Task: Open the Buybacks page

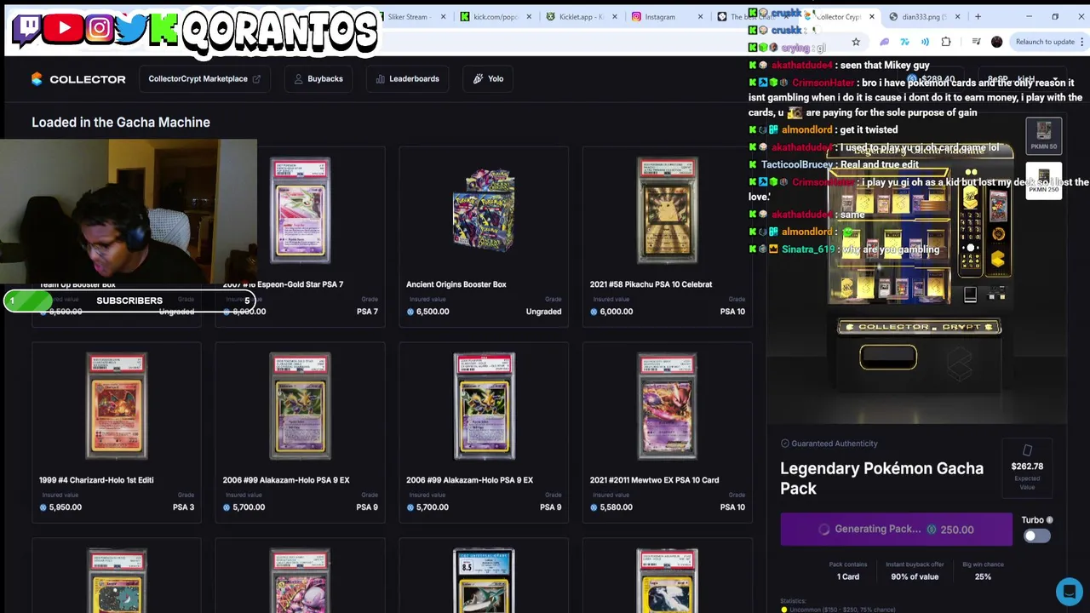Action: tap(318, 78)
